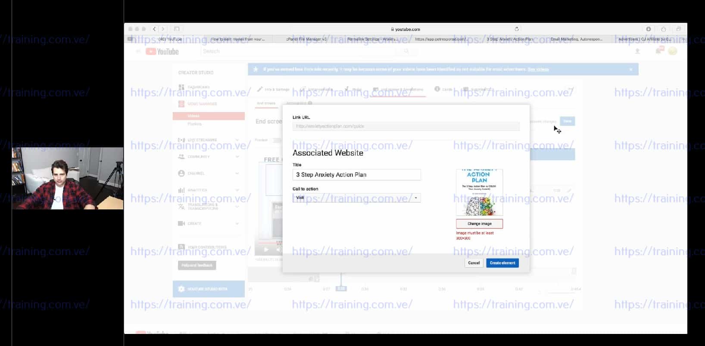The image size is (705, 346).
Task: Click the YouTube upload icon
Action: (637, 51)
